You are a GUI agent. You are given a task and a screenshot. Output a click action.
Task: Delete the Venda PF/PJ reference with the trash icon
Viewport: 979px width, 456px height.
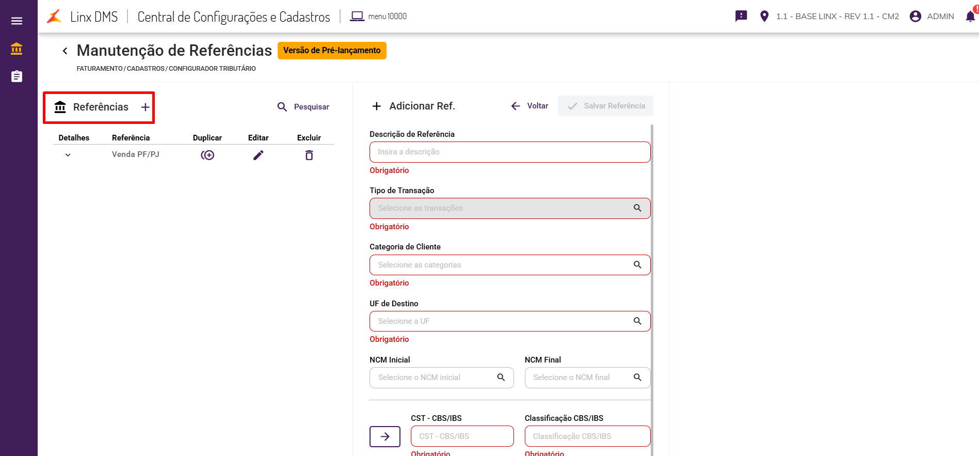click(x=309, y=155)
